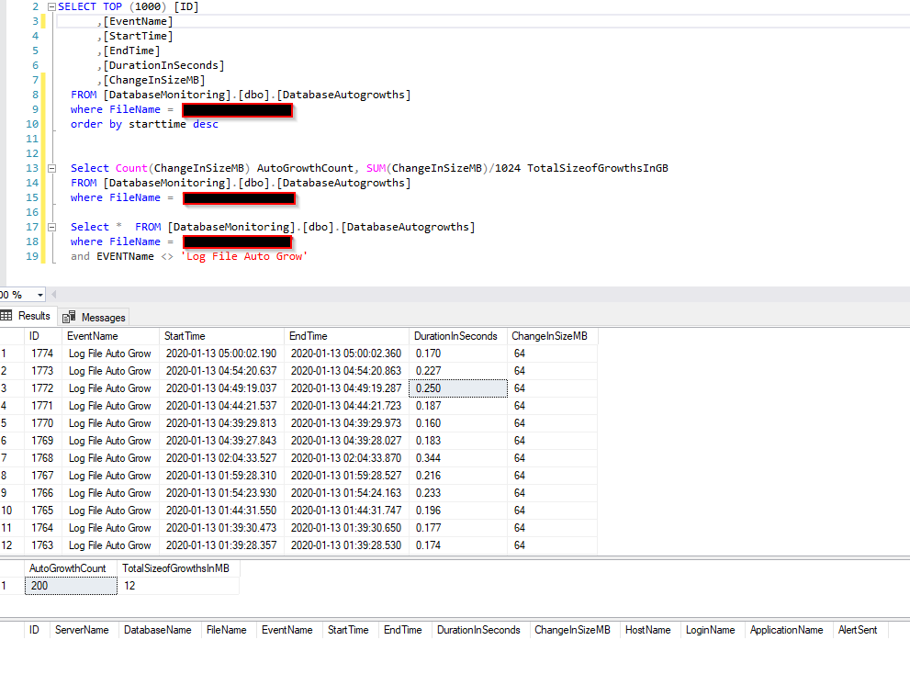Select the ID cell 1770
Viewport: 910px width, 685px height.
[x=43, y=423]
